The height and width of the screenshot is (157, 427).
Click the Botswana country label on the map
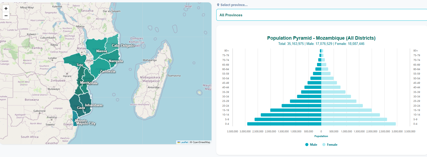pyautogui.click(x=32, y=100)
